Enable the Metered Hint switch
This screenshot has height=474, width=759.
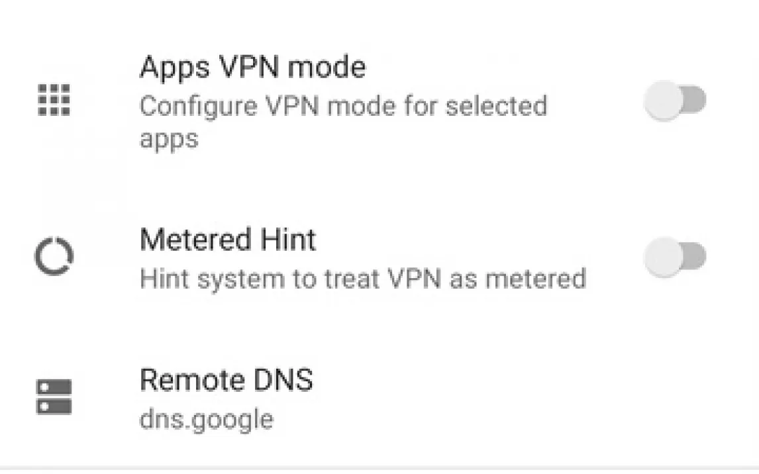point(676,257)
